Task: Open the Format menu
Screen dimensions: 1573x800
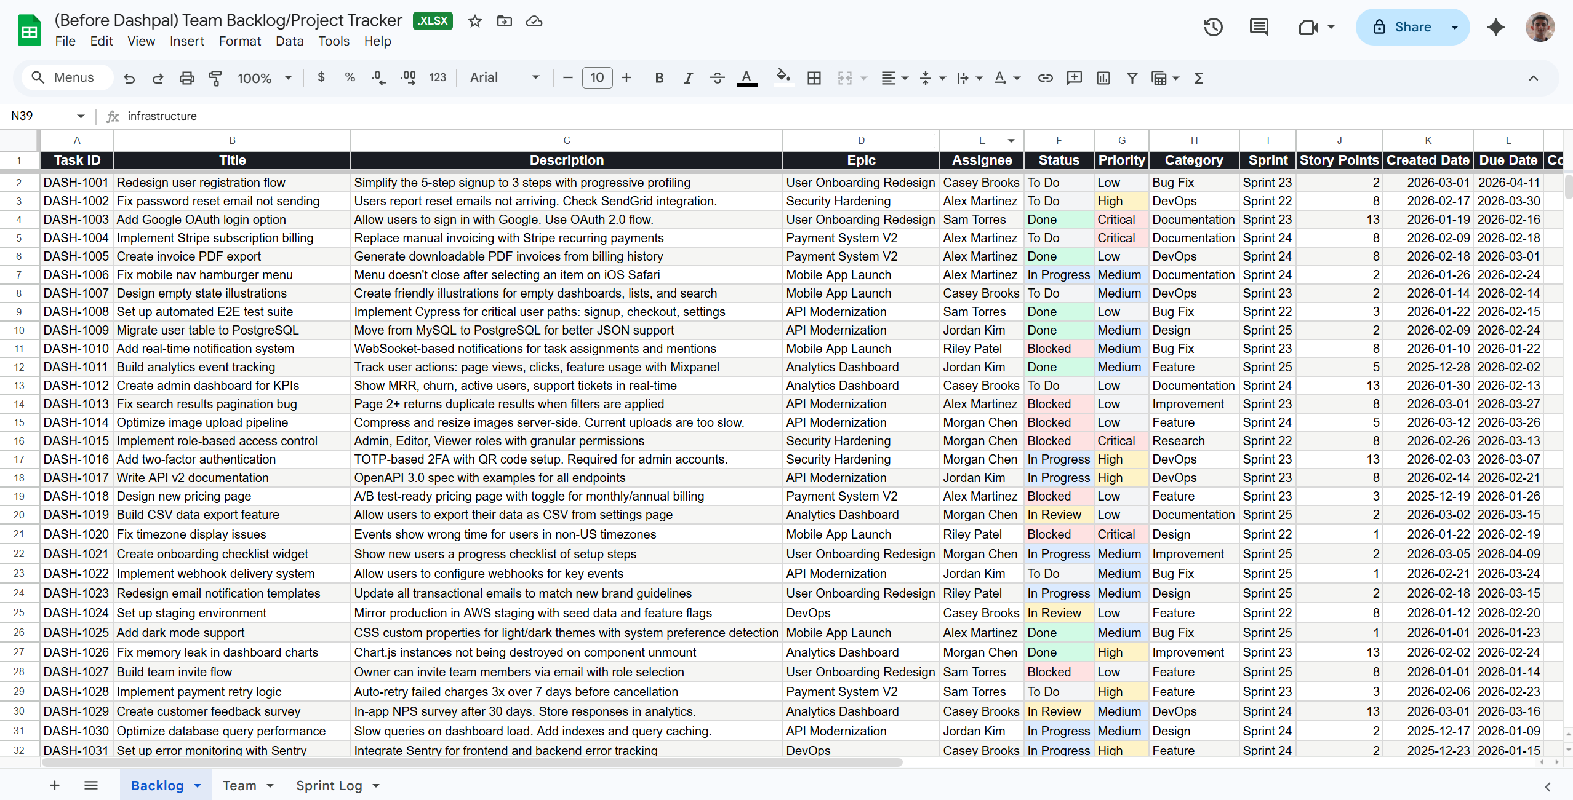Action: tap(240, 41)
